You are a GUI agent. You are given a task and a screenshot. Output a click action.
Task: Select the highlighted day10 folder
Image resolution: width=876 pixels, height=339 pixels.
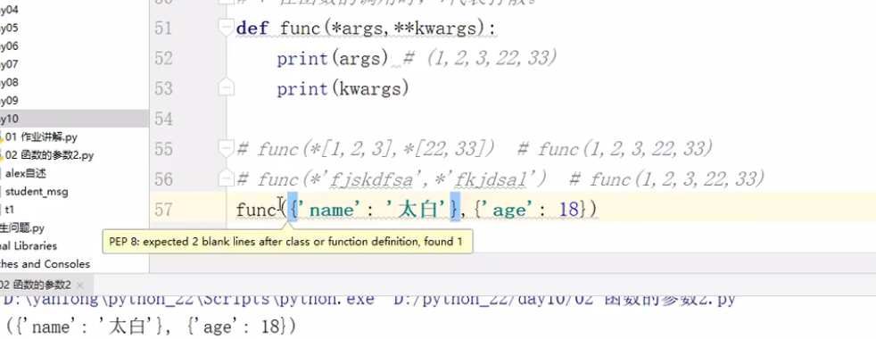tap(74, 119)
